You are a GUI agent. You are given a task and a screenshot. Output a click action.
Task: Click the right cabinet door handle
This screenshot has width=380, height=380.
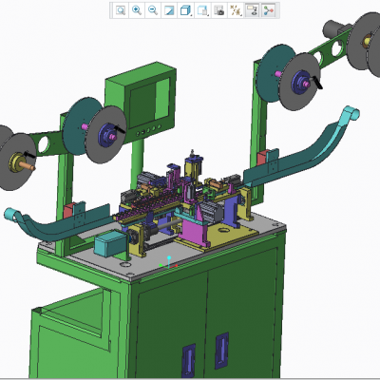coord(222,351)
